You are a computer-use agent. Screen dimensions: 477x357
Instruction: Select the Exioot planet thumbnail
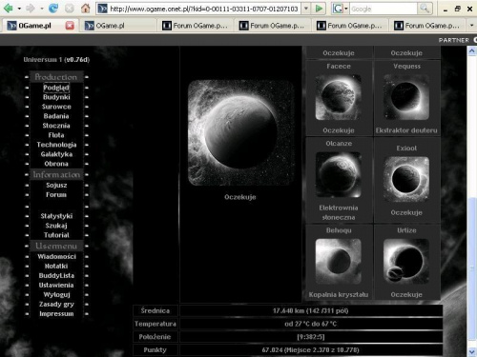[406, 179]
